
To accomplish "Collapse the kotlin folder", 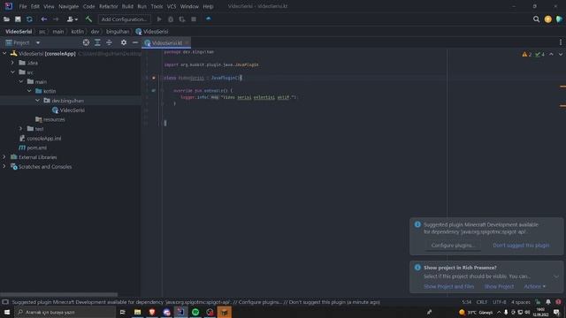I will point(29,91).
